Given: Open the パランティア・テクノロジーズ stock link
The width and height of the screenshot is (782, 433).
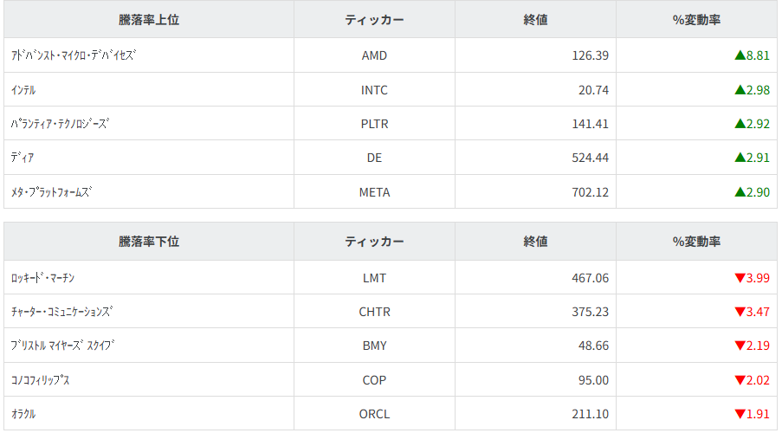Looking at the screenshot, I should pyautogui.click(x=60, y=124).
